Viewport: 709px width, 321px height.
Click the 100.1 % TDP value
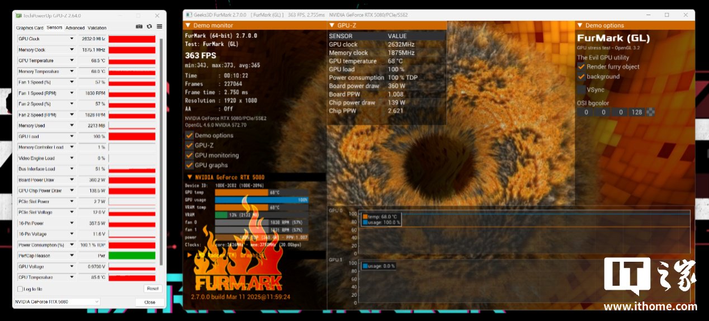[x=94, y=245]
